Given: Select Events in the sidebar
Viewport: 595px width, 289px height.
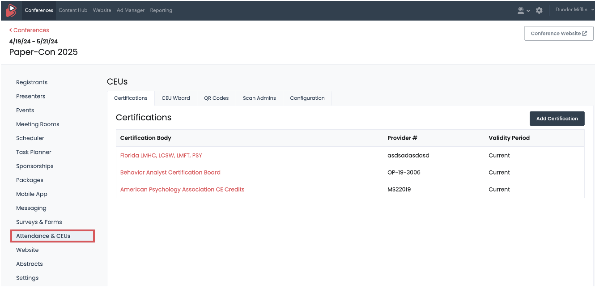Looking at the screenshot, I should pos(25,110).
